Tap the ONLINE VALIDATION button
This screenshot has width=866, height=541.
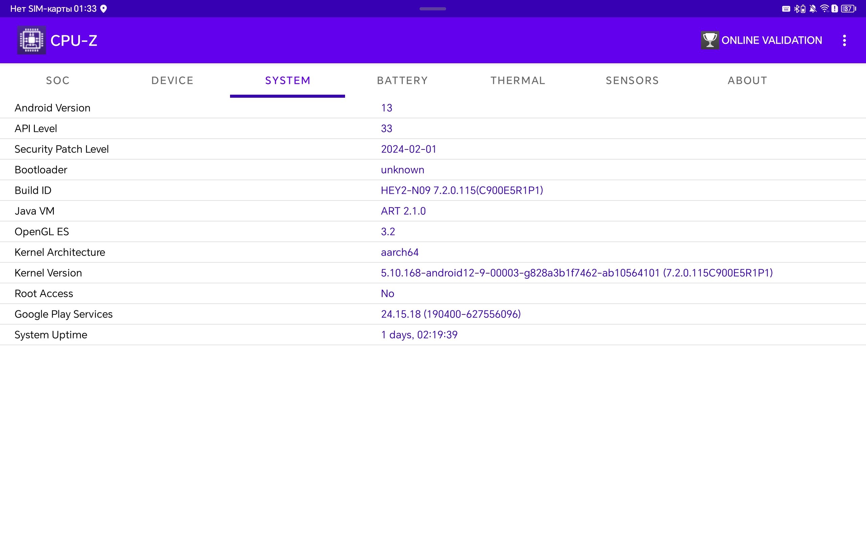click(x=761, y=40)
